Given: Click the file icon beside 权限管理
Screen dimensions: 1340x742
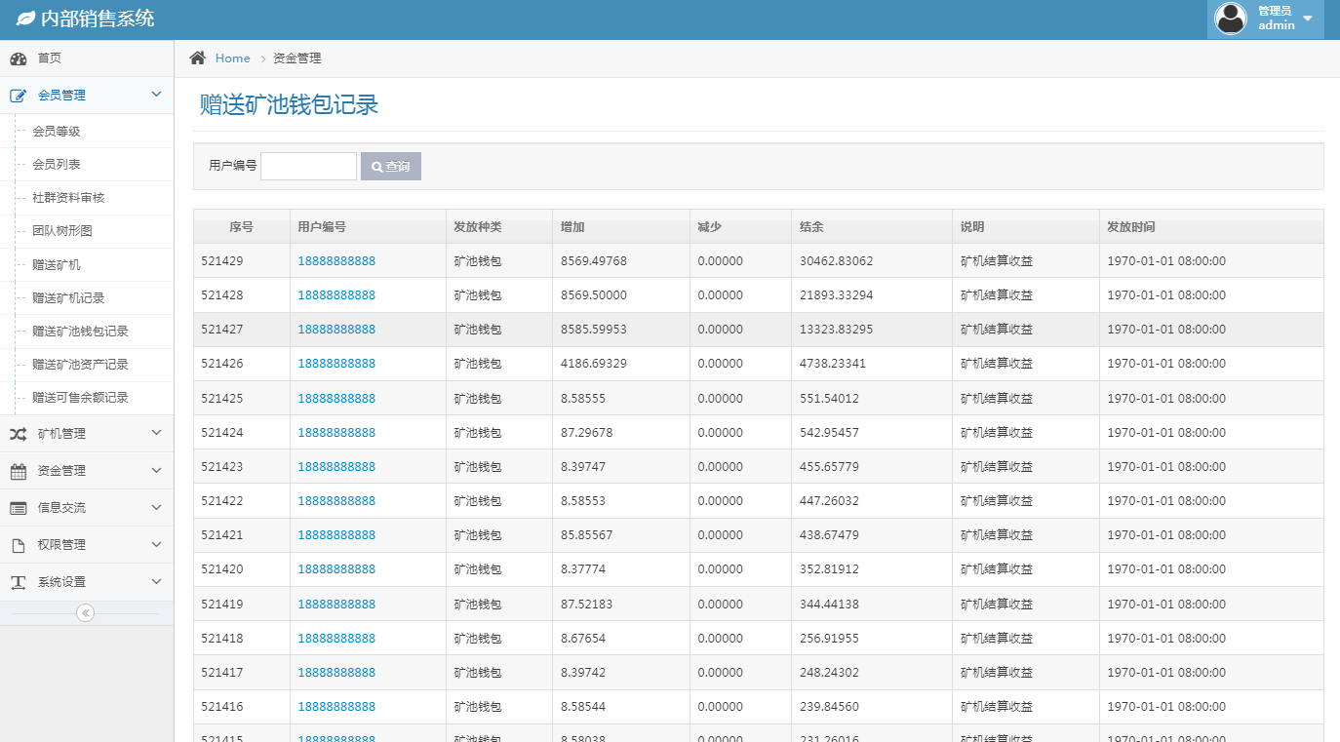Looking at the screenshot, I should (x=19, y=545).
